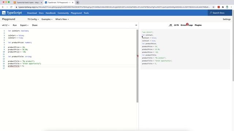Switch to the .D.TS output tab
The image size is (234, 131).
click(176, 25)
